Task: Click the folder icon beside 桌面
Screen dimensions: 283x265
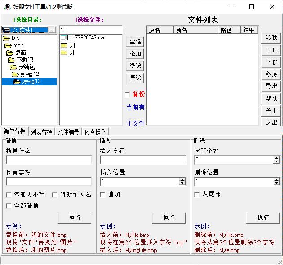Action: pyautogui.click(x=10, y=52)
